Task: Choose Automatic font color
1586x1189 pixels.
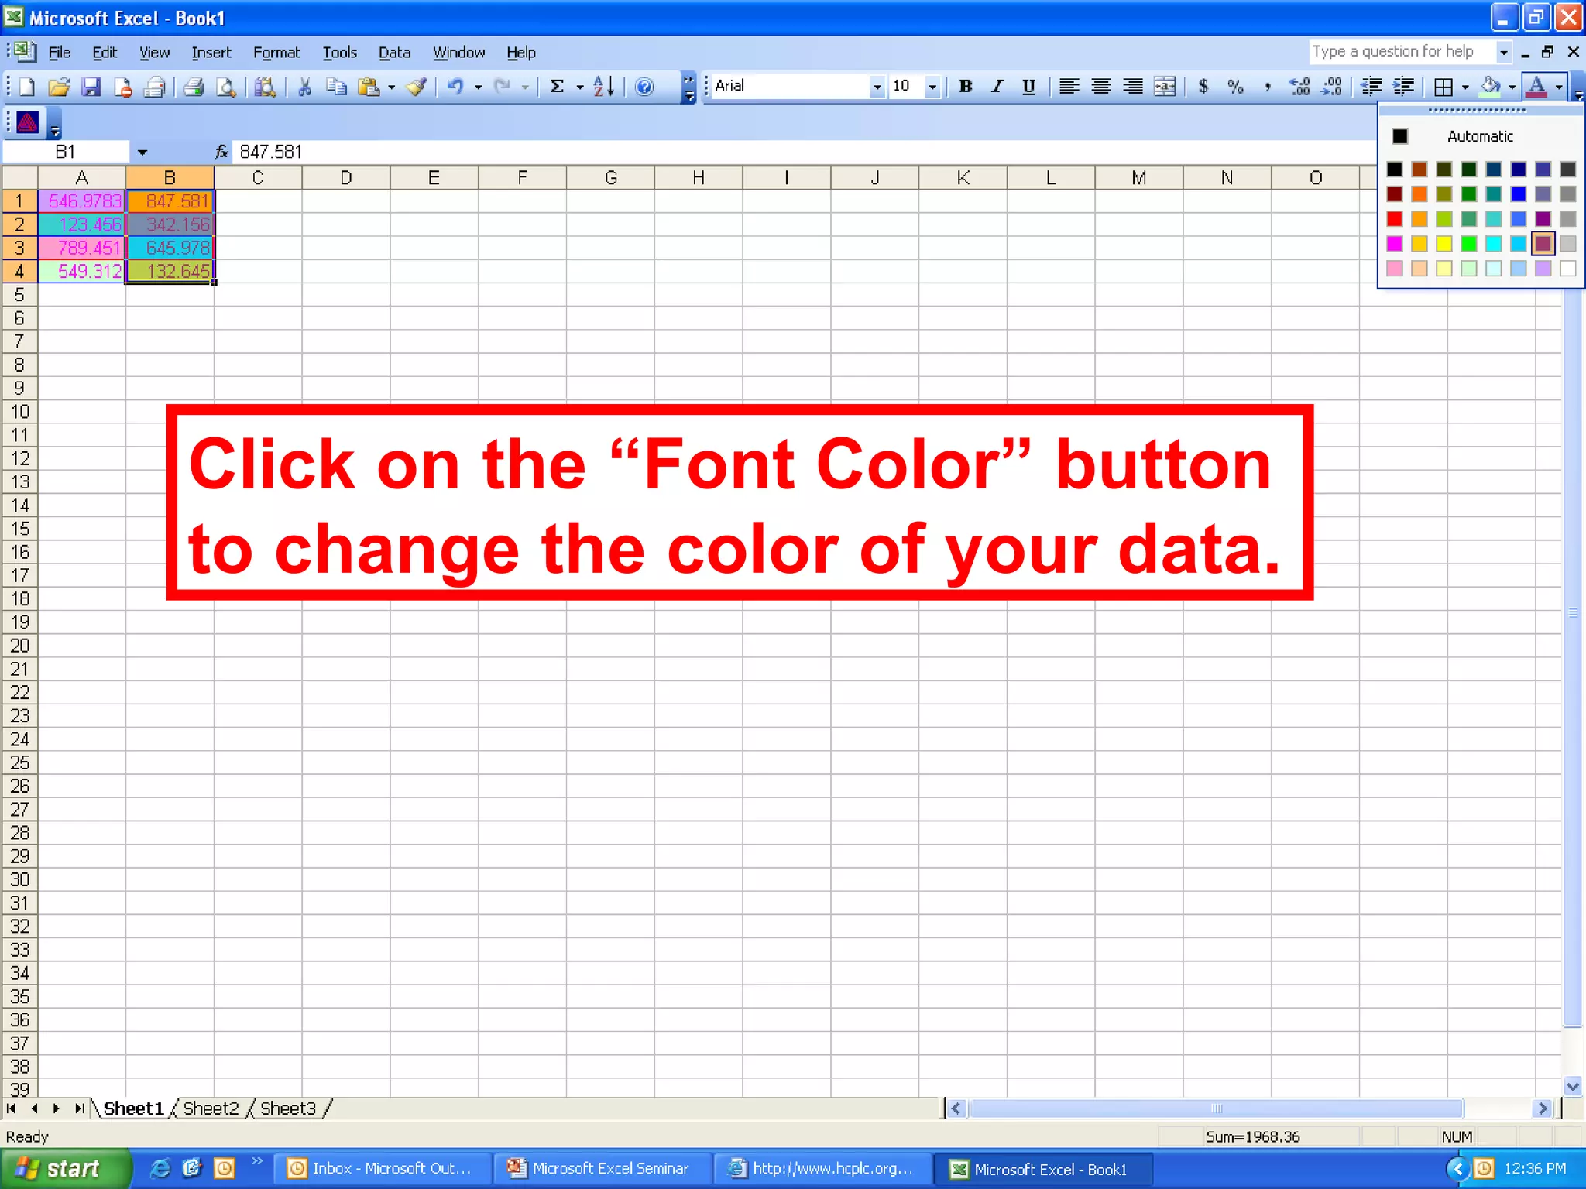Action: (1479, 136)
